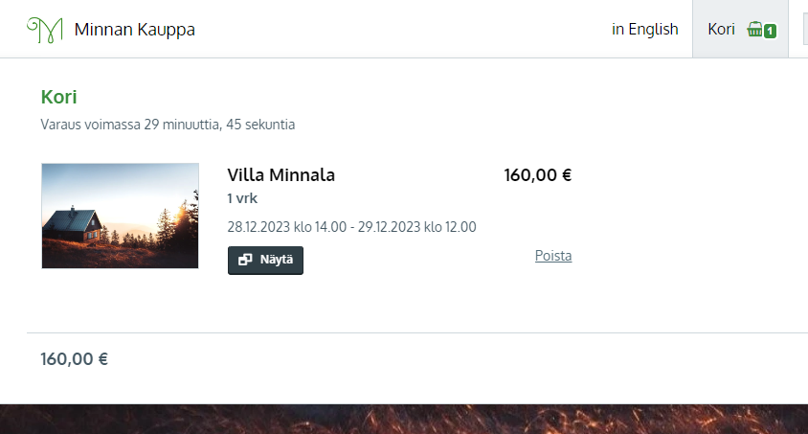This screenshot has width=808, height=434.
Task: Click the cart total 160,00 € below the divider
Action: pos(75,359)
